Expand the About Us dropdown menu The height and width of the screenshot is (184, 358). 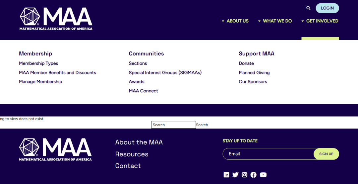pos(235,21)
